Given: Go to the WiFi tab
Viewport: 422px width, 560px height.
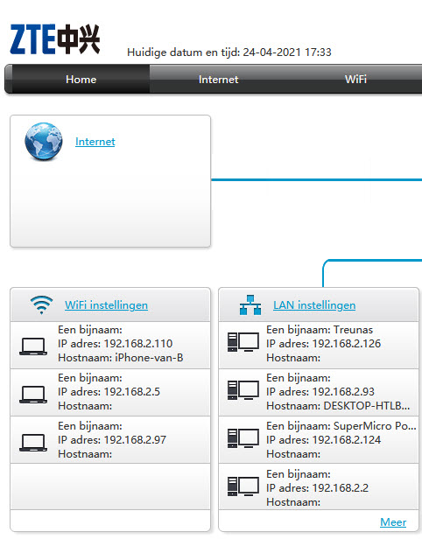Looking at the screenshot, I should click(355, 80).
